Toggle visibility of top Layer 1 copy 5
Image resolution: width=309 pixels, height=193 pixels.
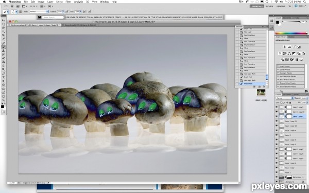click(277, 107)
